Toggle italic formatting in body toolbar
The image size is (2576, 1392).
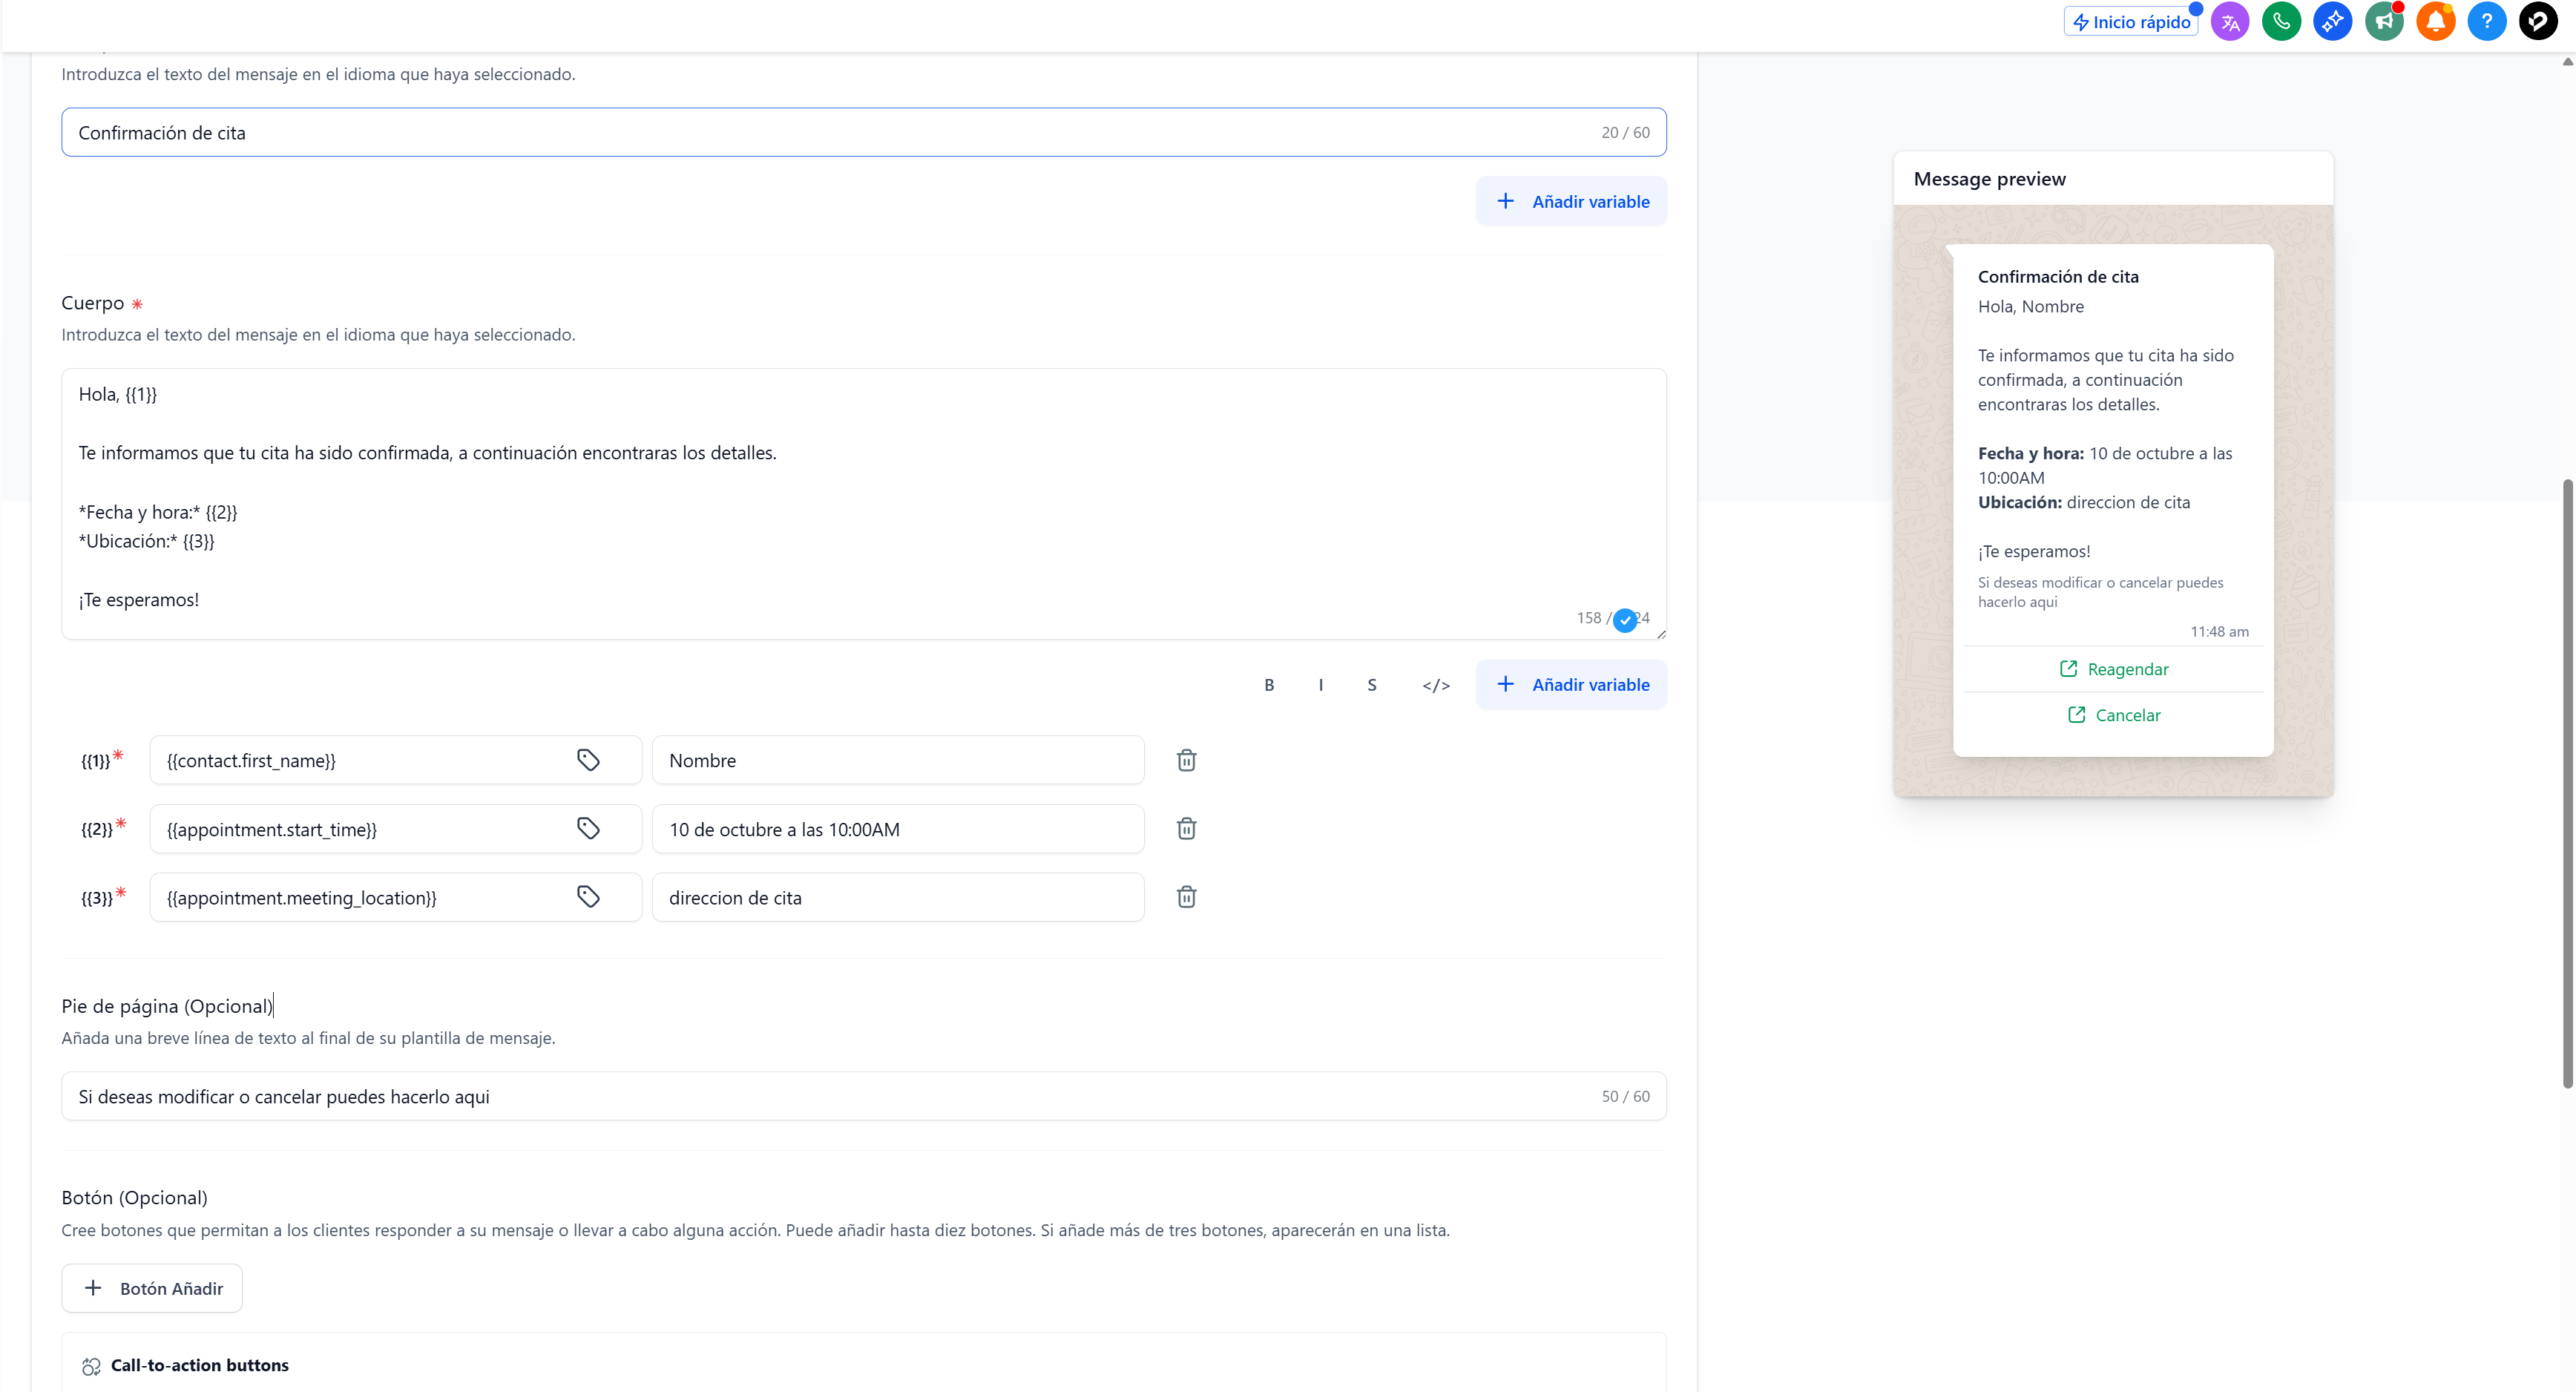pyautogui.click(x=1321, y=685)
